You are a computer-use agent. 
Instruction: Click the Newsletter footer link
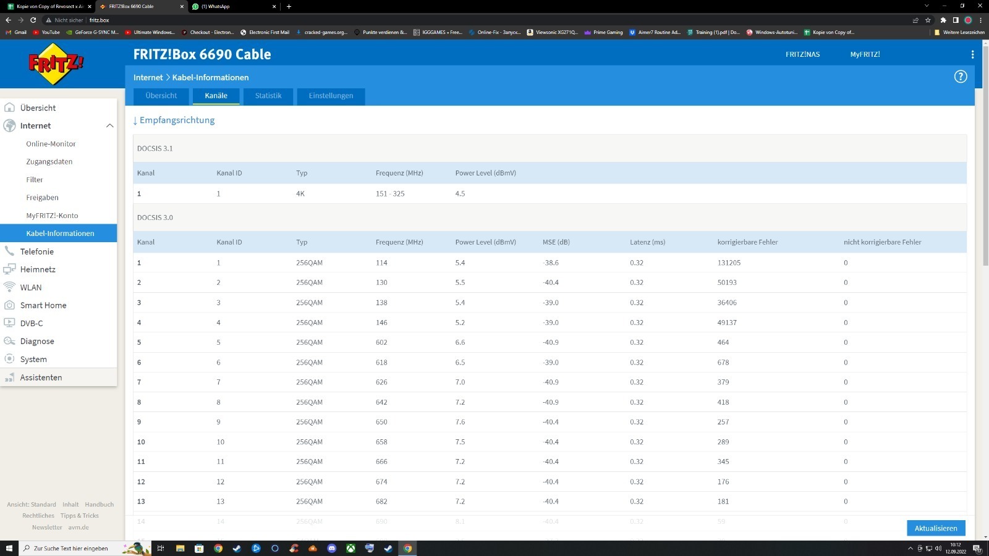(47, 528)
